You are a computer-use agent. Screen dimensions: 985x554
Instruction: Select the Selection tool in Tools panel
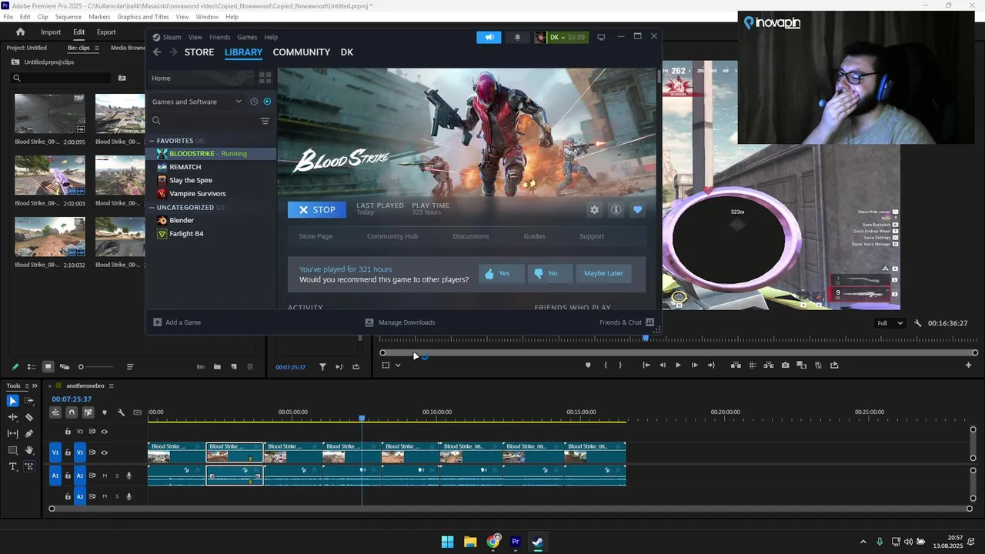(12, 401)
